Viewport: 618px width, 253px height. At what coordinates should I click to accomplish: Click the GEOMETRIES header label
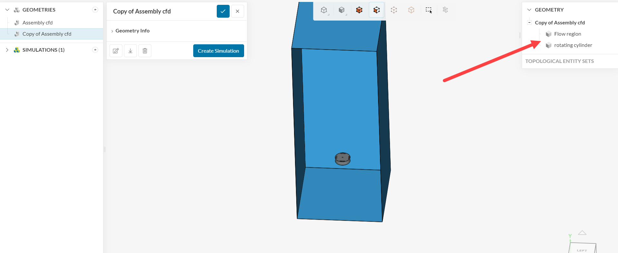point(39,10)
